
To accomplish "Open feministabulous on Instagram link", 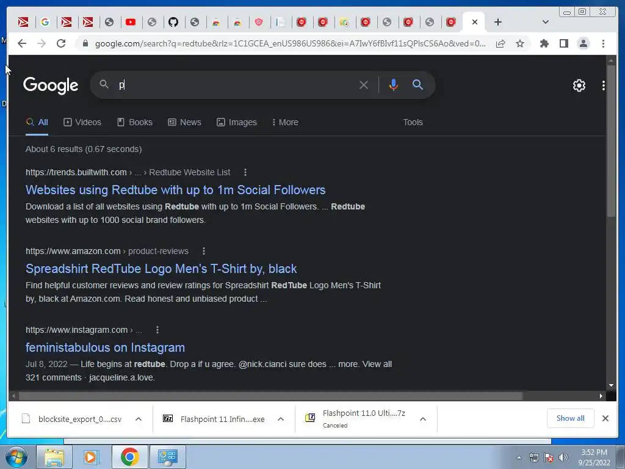I will (x=105, y=347).
